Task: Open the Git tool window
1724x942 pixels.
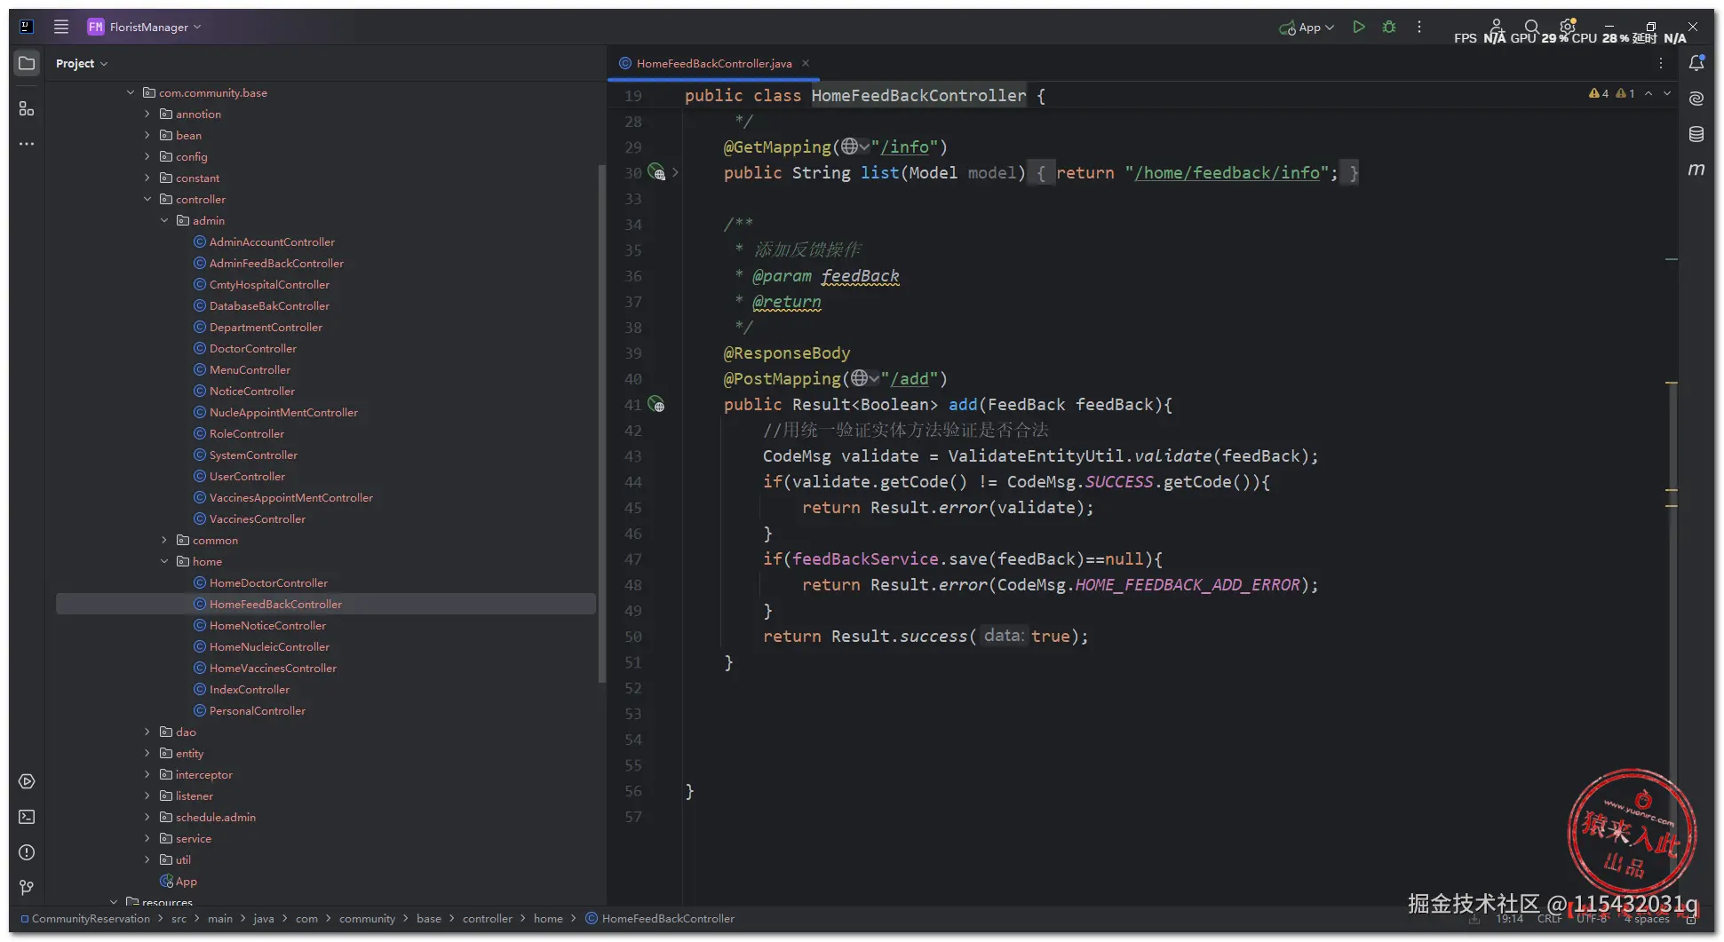Action: click(27, 888)
